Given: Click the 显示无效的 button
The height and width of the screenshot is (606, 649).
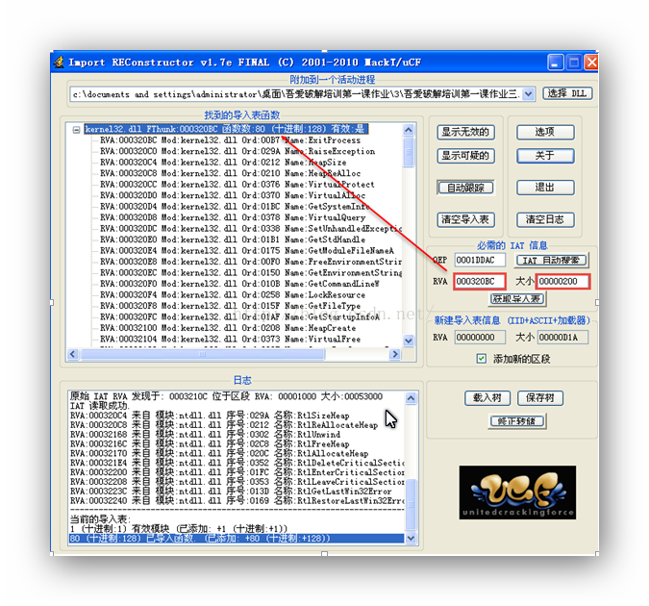Looking at the screenshot, I should click(465, 133).
